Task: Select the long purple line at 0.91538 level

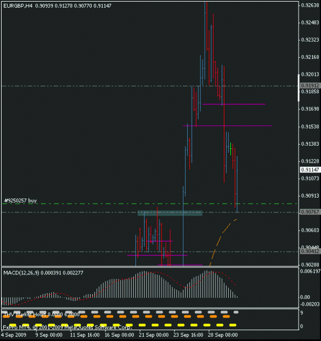Action: click(x=228, y=125)
